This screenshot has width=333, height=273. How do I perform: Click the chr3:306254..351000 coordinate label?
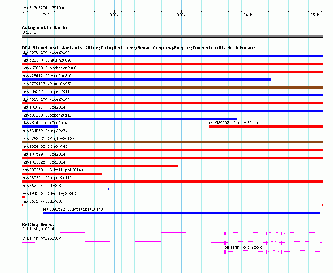[44, 8]
